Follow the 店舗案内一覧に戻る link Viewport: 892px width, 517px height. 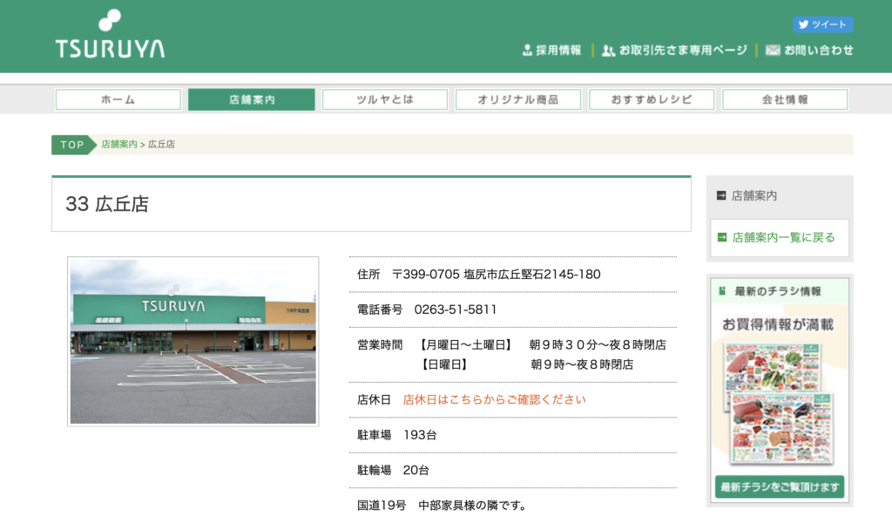tap(783, 237)
